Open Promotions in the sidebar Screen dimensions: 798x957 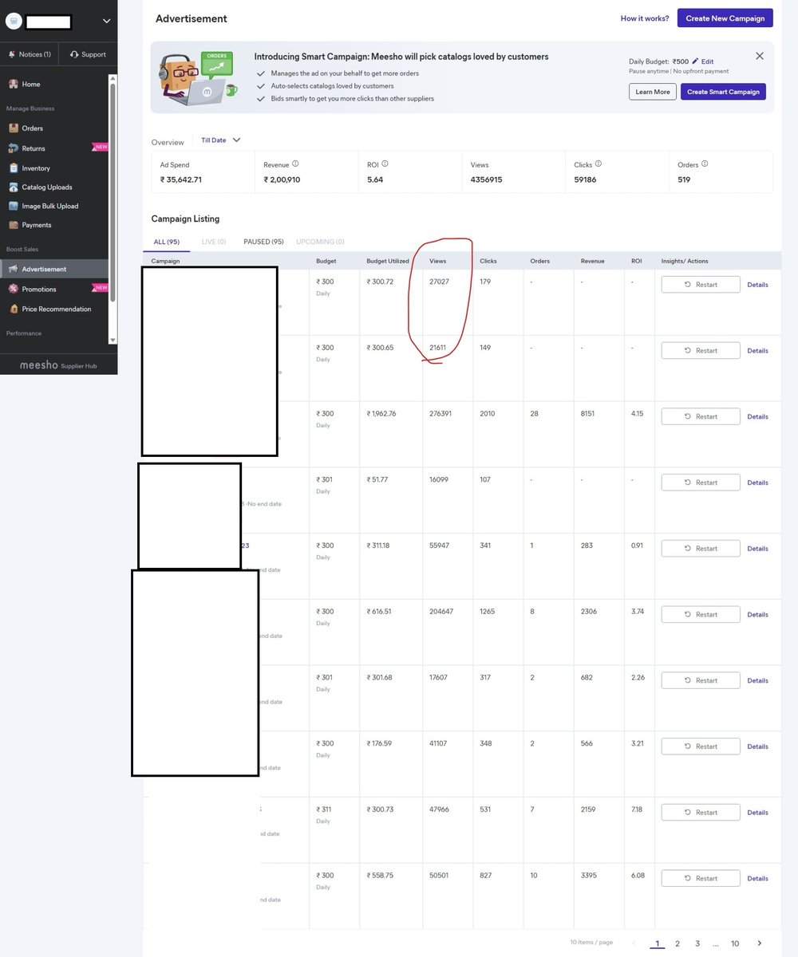(x=38, y=289)
